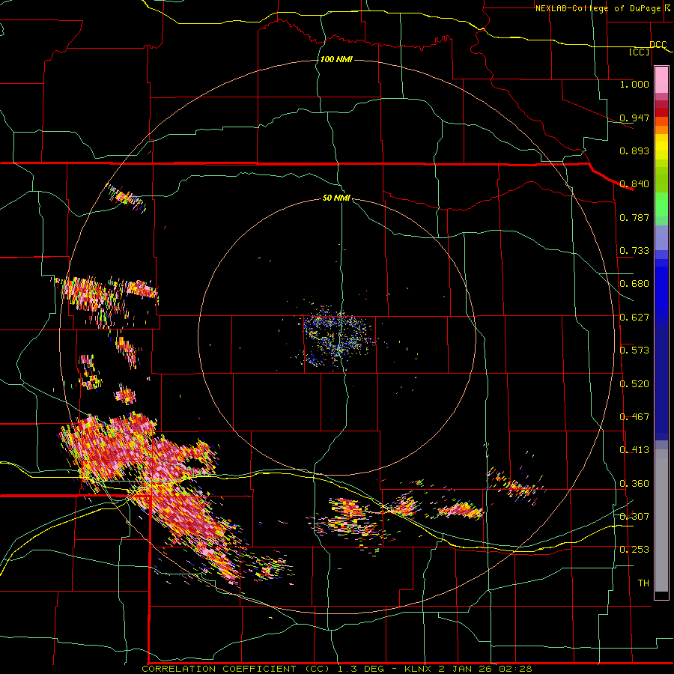Pick the light pink color bar segment
674x674 pixels.
point(661,79)
